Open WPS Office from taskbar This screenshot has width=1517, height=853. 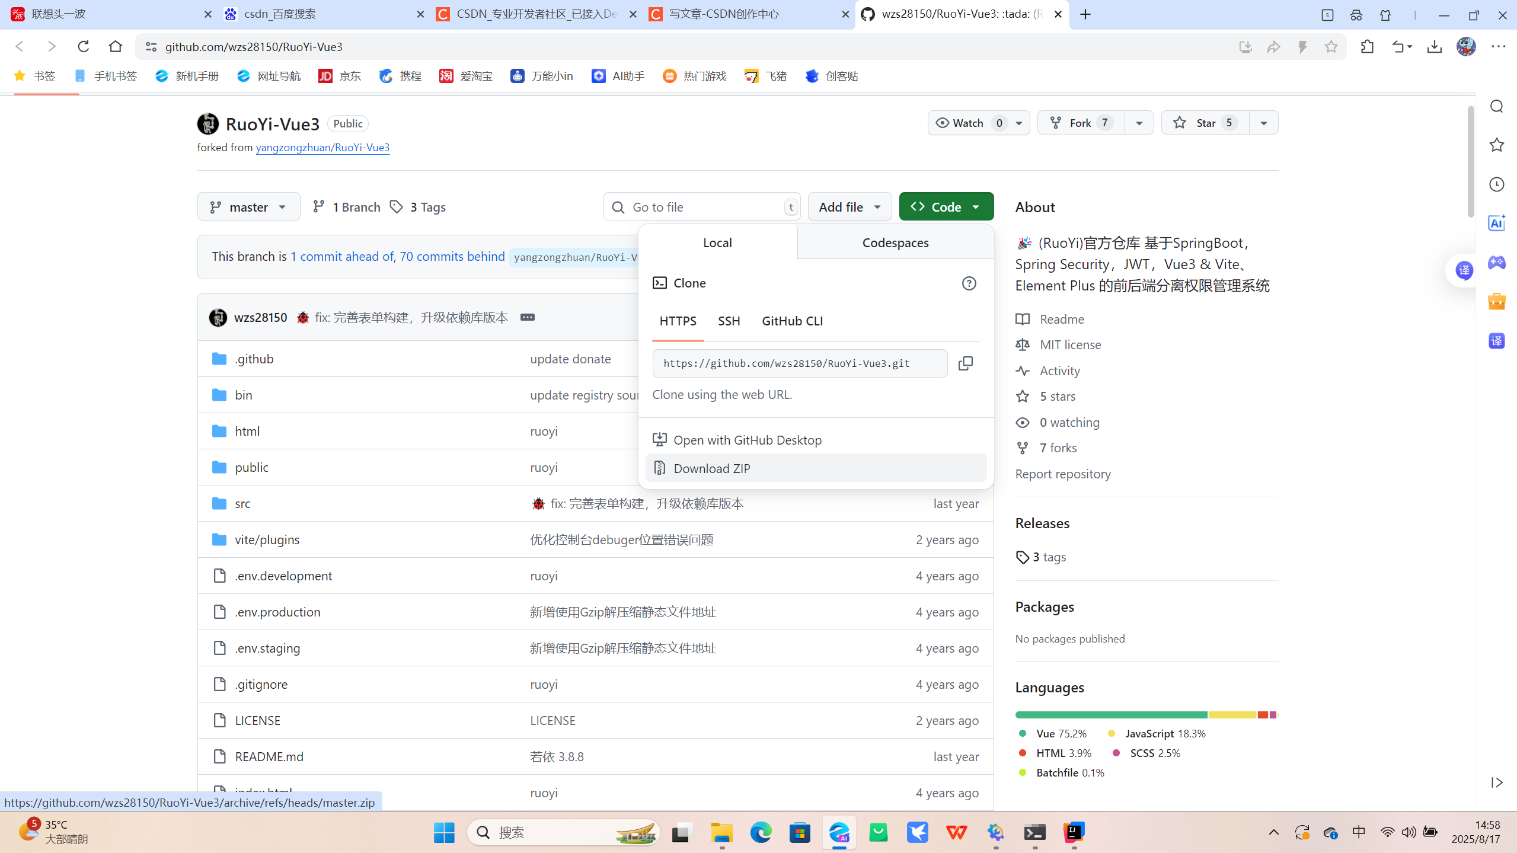pos(956,832)
